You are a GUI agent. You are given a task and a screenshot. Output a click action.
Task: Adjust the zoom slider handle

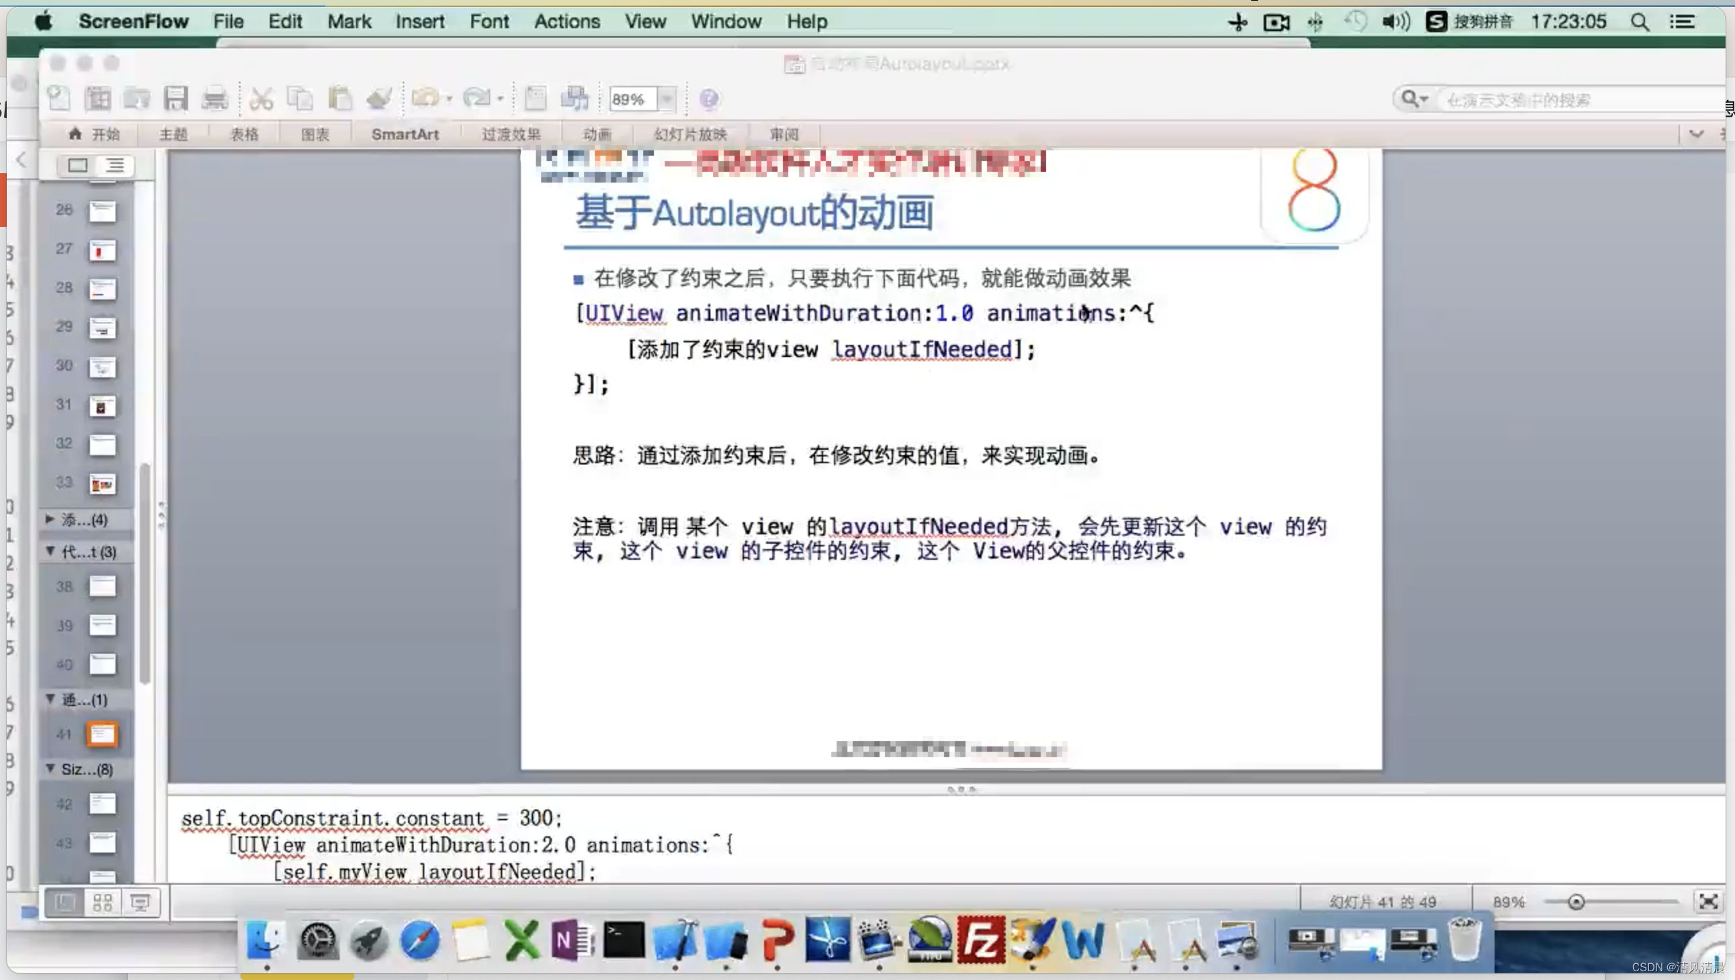pos(1575,901)
